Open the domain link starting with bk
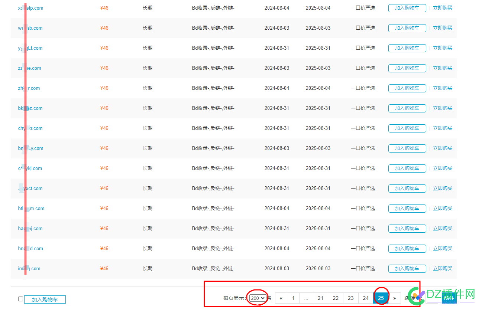This screenshot has width=482, height=311. [x=30, y=108]
